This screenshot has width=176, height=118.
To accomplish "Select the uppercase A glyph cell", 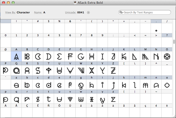I will pos(16,56).
